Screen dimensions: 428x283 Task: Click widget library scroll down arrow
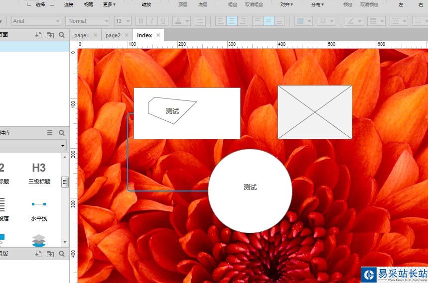point(65,242)
